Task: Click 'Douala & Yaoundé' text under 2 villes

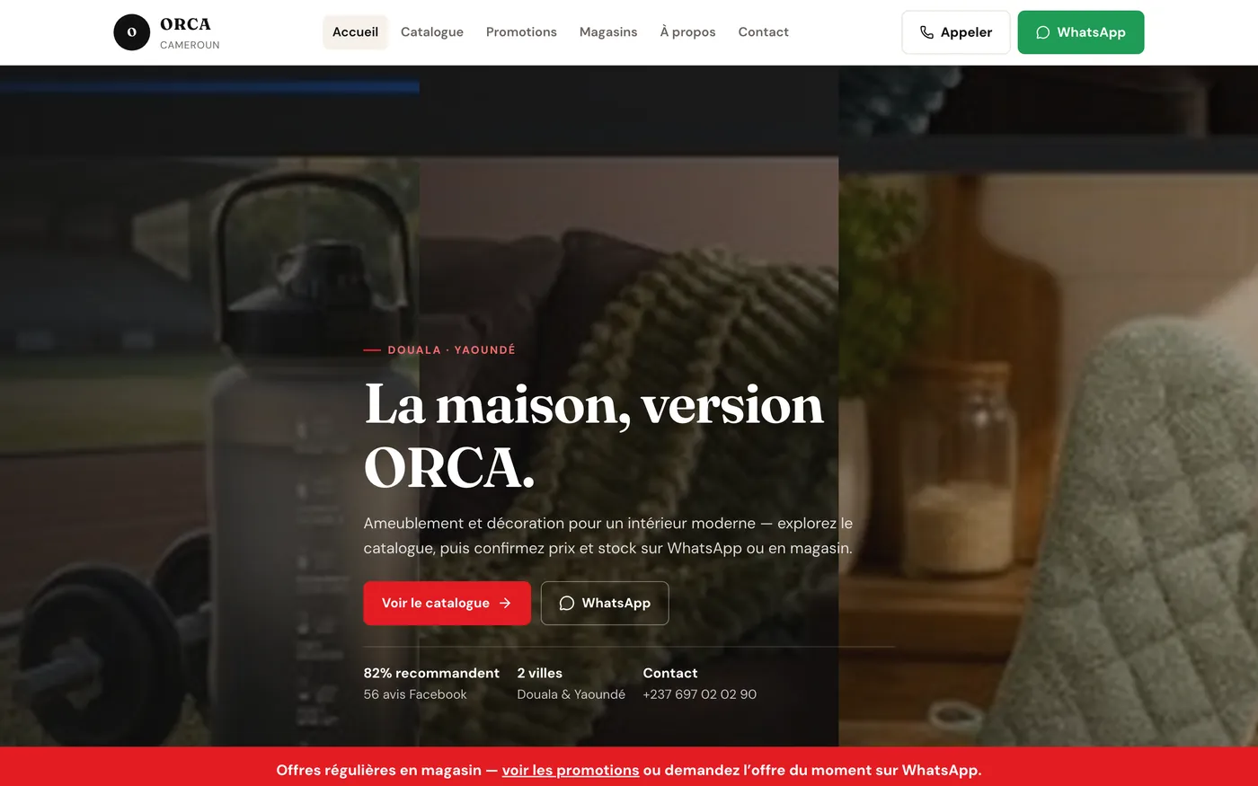Action: pos(571,694)
